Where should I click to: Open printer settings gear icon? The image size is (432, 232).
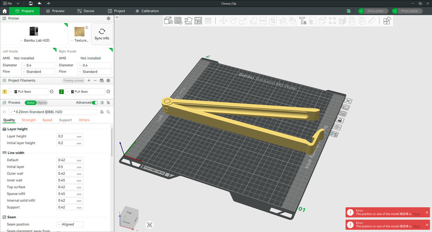coord(109,18)
